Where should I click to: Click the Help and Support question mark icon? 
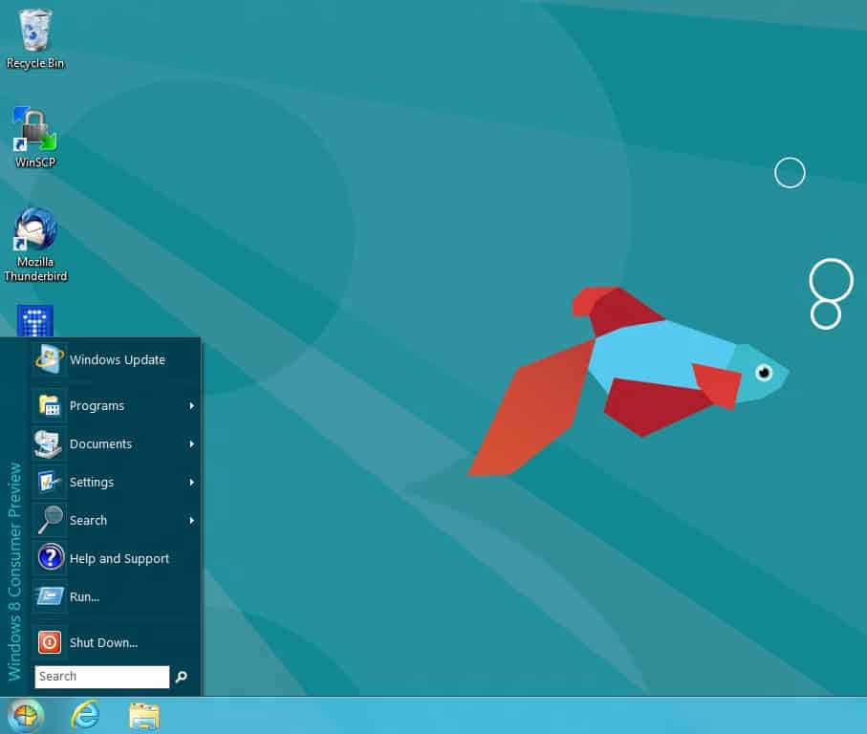coord(51,557)
